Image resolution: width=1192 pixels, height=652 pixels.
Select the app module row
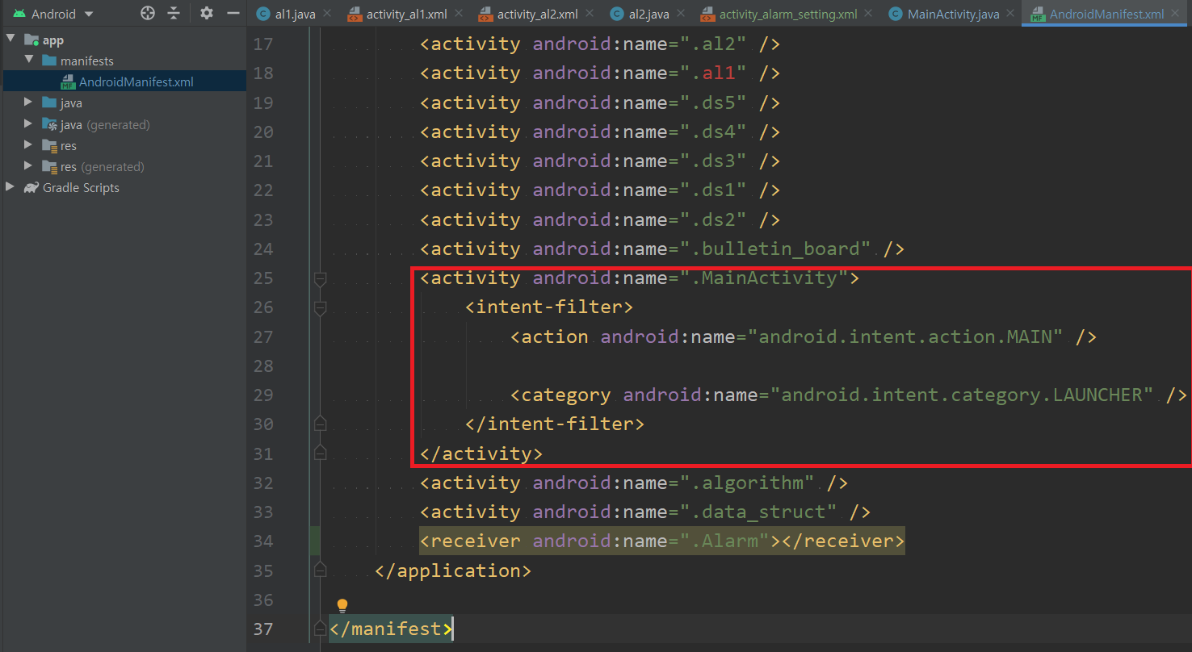[x=124, y=40]
